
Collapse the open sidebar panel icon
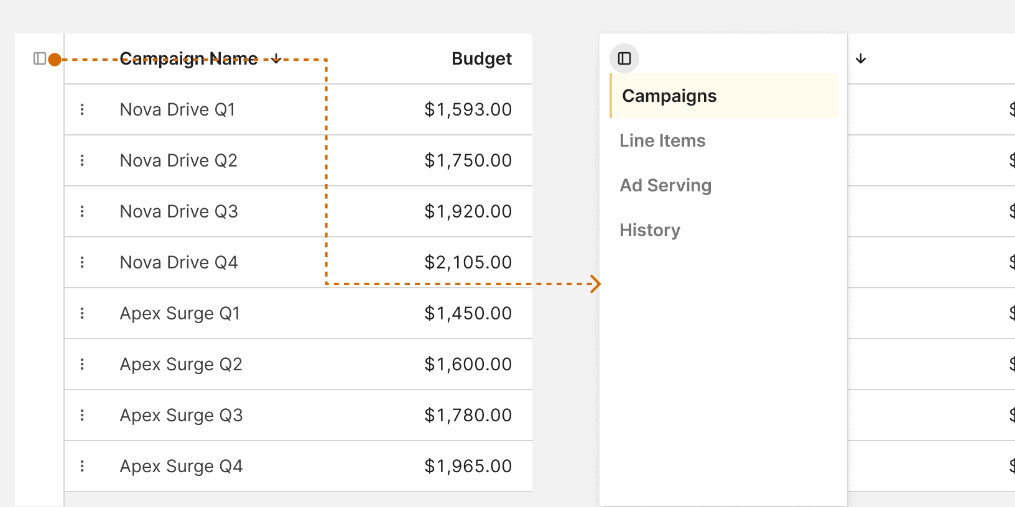coord(624,58)
